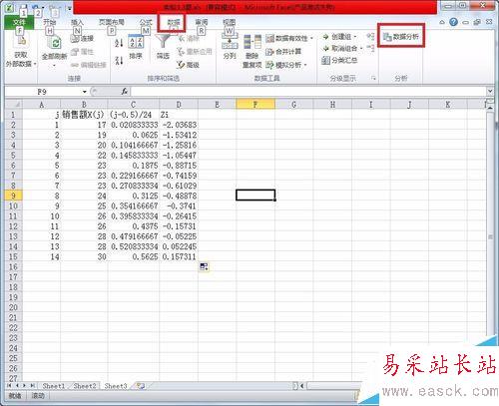Screen dimensions: 499x406
Task: Click the 全部刷新 (Refresh All) icon
Action: click(55, 44)
